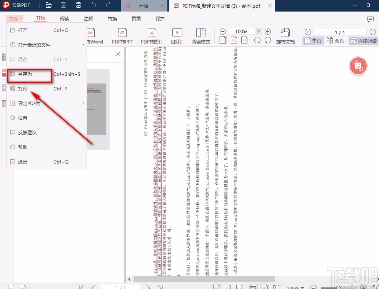379x289 pixels.
Task: Open 设置 settings from file menu
Action: tap(47, 118)
